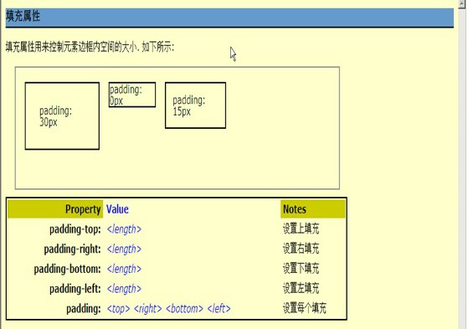
Task: Click the <left> value in padding row
Action: click(x=219, y=308)
